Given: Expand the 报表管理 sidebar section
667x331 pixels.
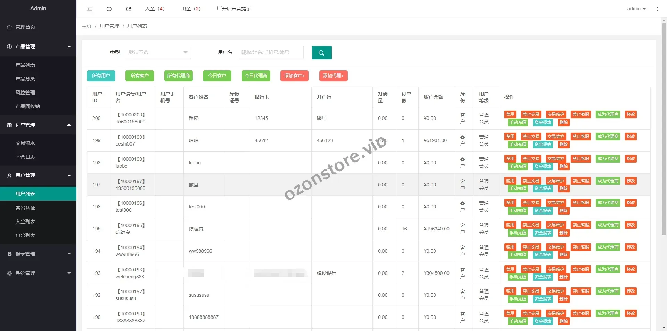Looking at the screenshot, I should coord(69,254).
